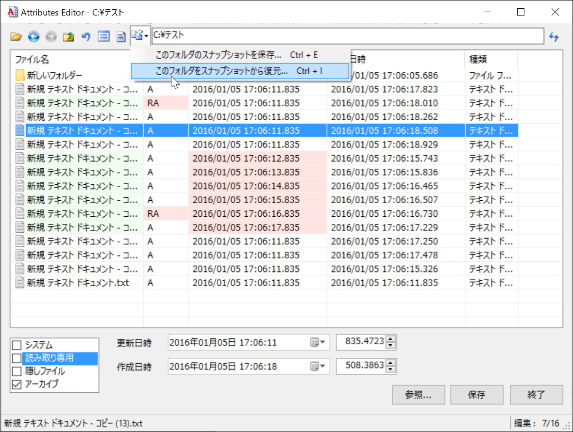
Task: Click file icon of 新規 テキスト ドキュメント.txt
Action: pos(20,283)
